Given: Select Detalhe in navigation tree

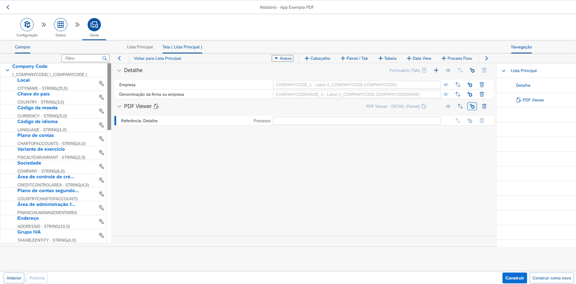Looking at the screenshot, I should pos(523,86).
